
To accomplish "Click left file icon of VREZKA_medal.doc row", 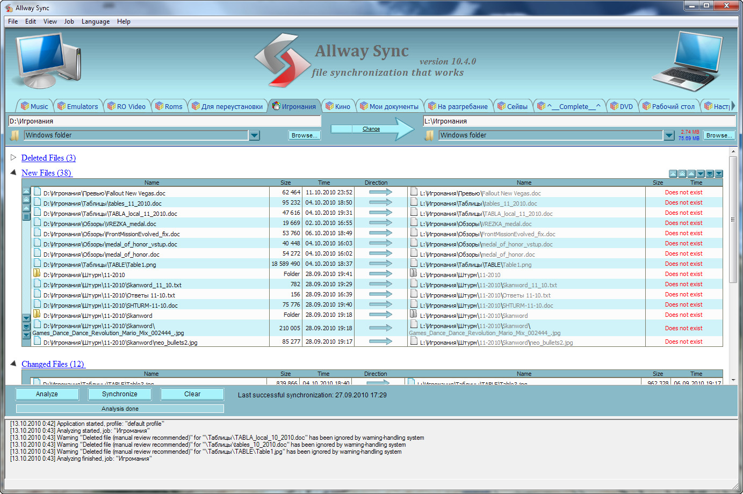I will click(37, 222).
